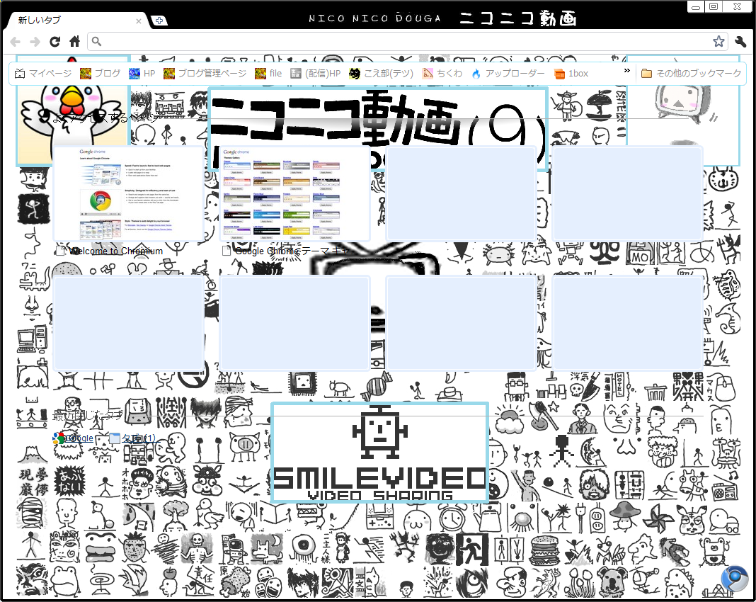Open Welcome to Chromium thumbnail
The height and width of the screenshot is (602, 756).
point(128,194)
